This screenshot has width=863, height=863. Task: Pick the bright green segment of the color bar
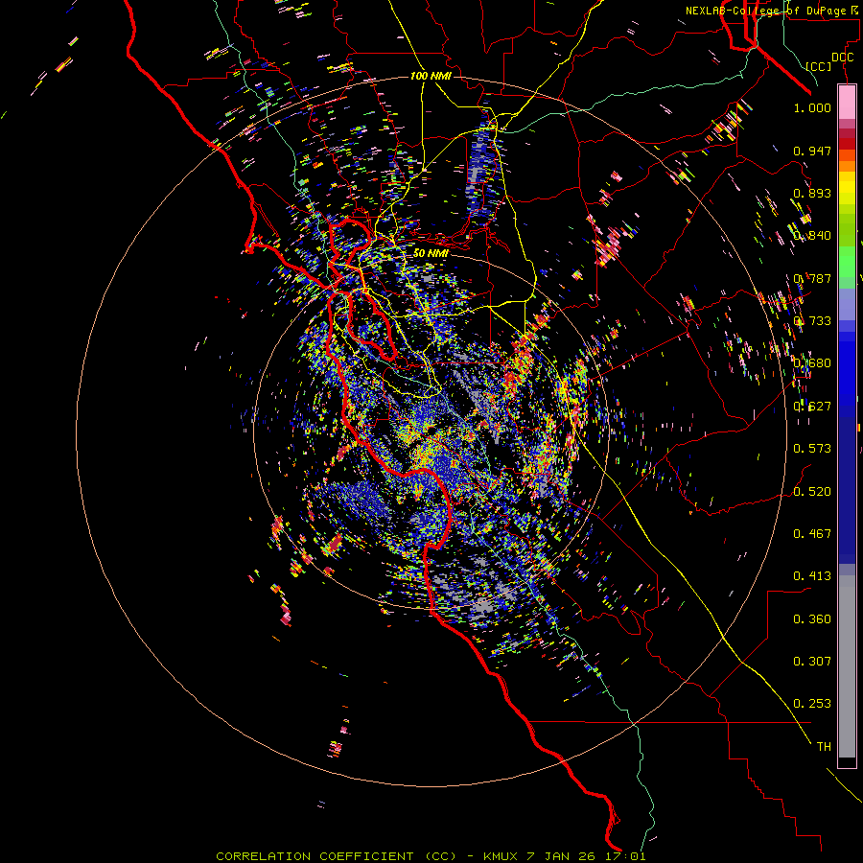tap(847, 262)
